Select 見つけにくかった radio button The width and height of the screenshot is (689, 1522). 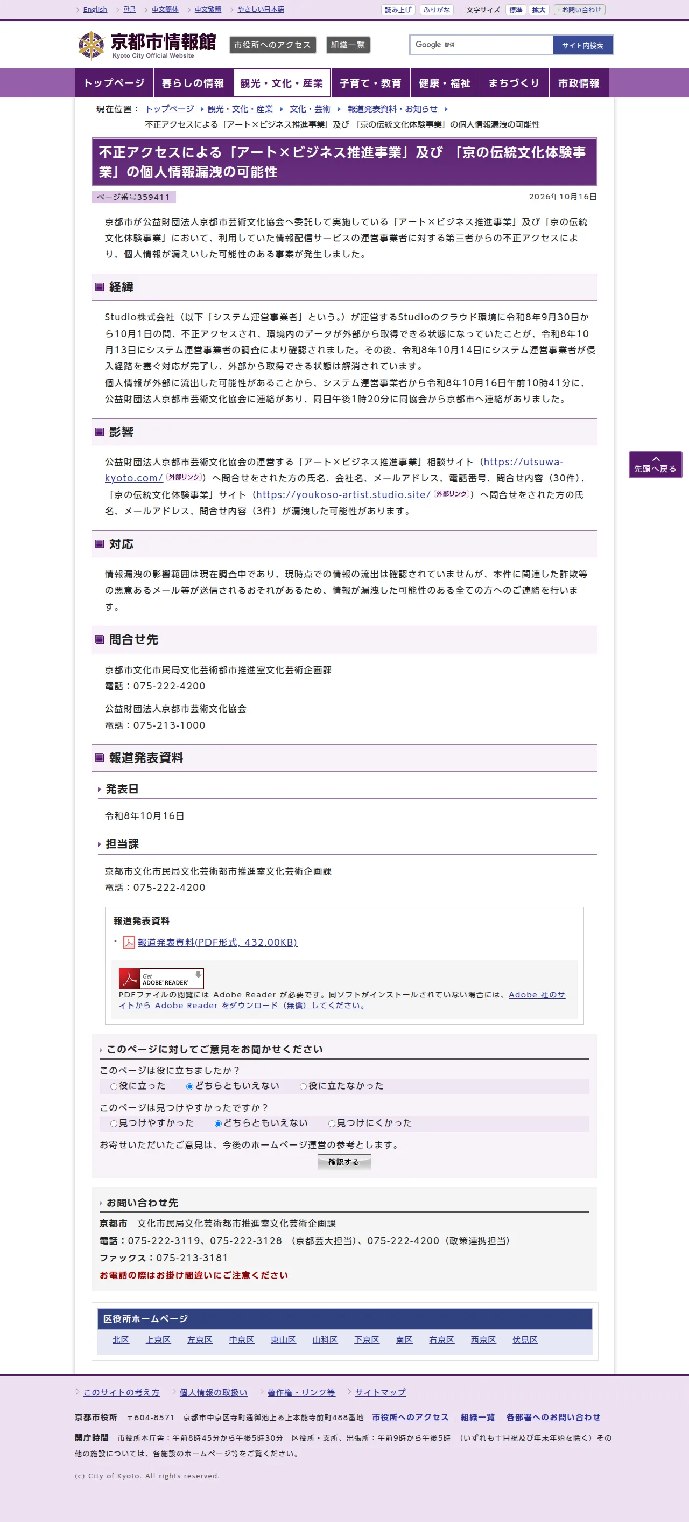[x=332, y=1124]
